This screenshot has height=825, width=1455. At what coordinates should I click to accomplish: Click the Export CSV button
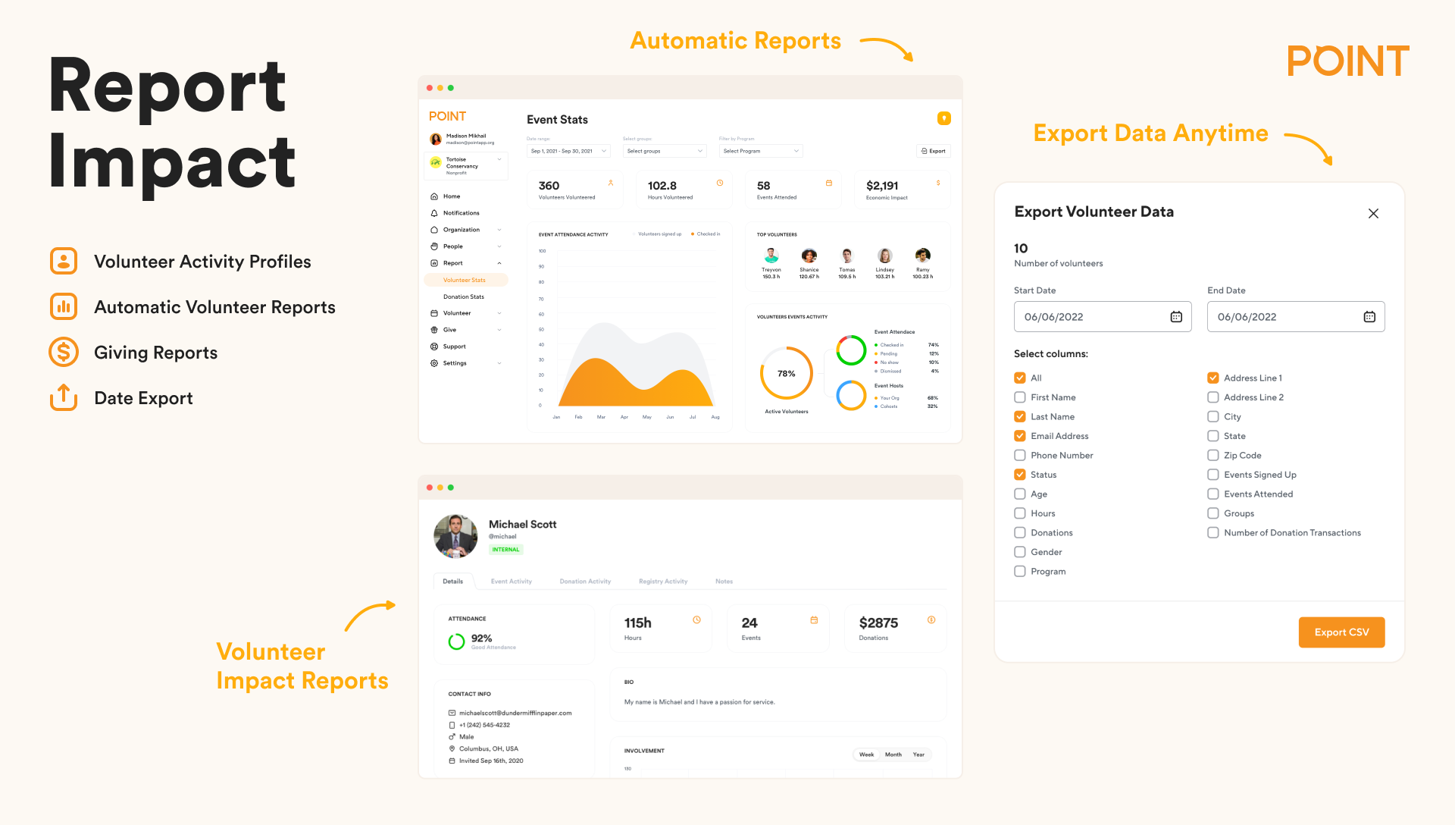(1341, 632)
